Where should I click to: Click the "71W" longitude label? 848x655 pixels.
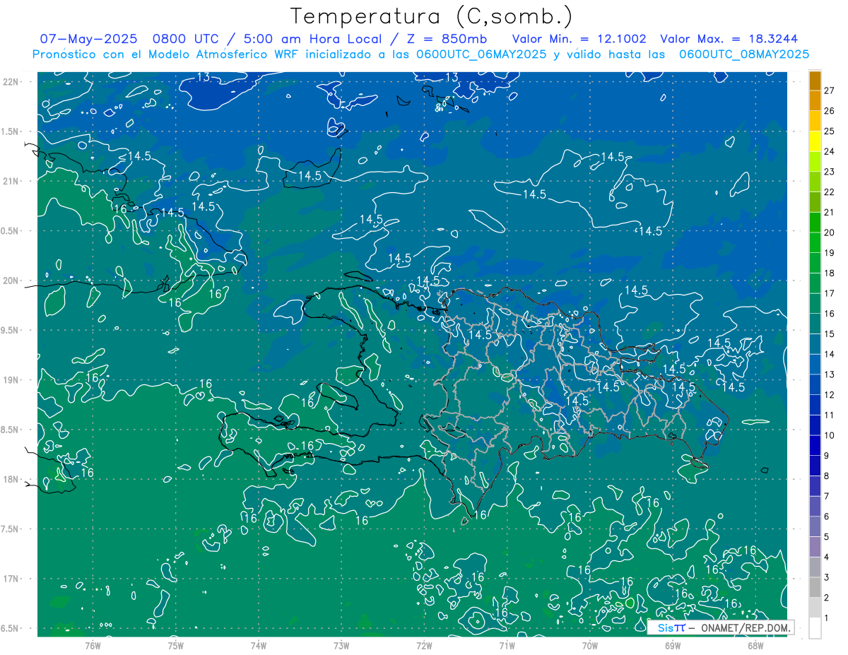point(507,646)
